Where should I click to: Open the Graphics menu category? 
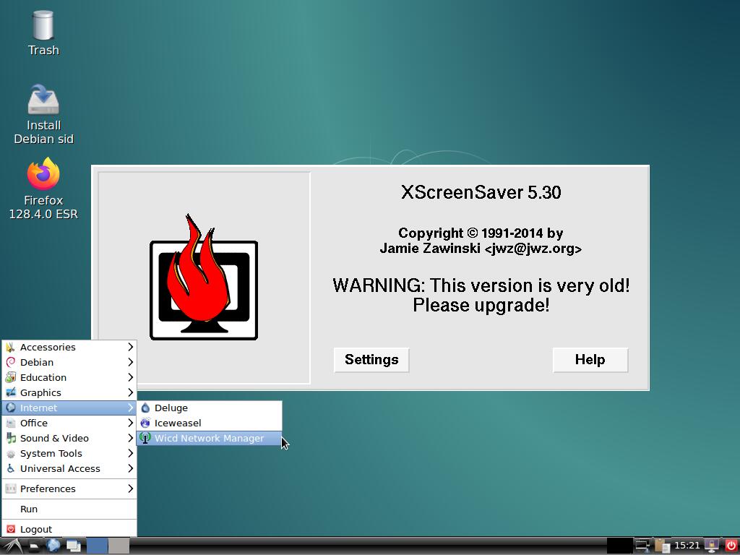(69, 392)
